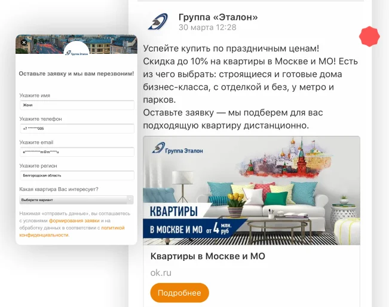Open the Группа «Эталон» group name link
The image size is (389, 307).
(x=218, y=17)
